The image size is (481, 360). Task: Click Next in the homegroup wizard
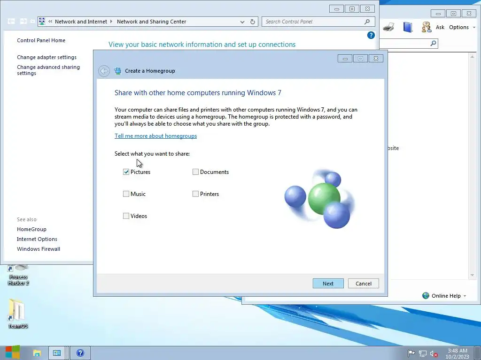coord(328,284)
